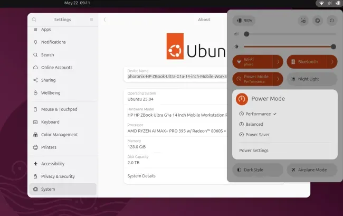This screenshot has height=216, width=343.
Task: Enable Airplane Mode
Action: pyautogui.click(x=312, y=170)
